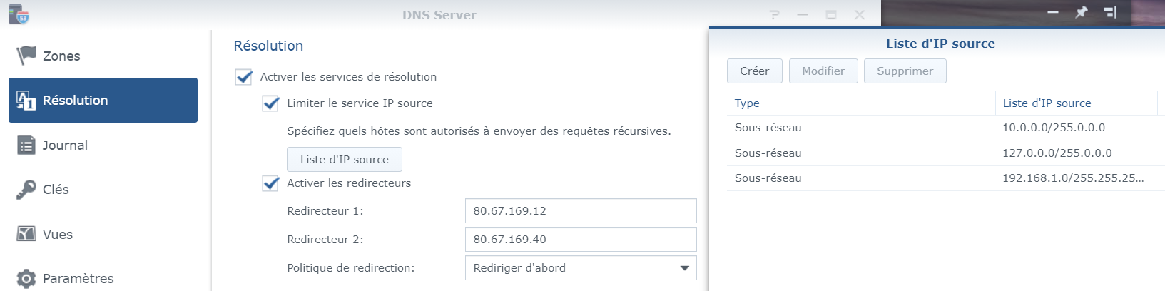Switch to the Journal section

[103, 145]
